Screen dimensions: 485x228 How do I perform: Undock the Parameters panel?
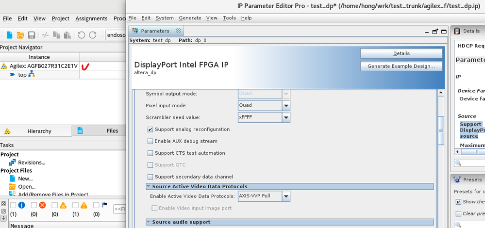click(x=435, y=31)
